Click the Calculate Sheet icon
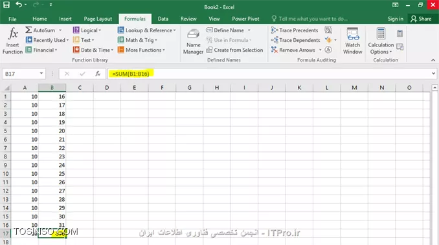 (x=400, y=47)
